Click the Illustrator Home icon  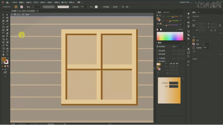7,2
